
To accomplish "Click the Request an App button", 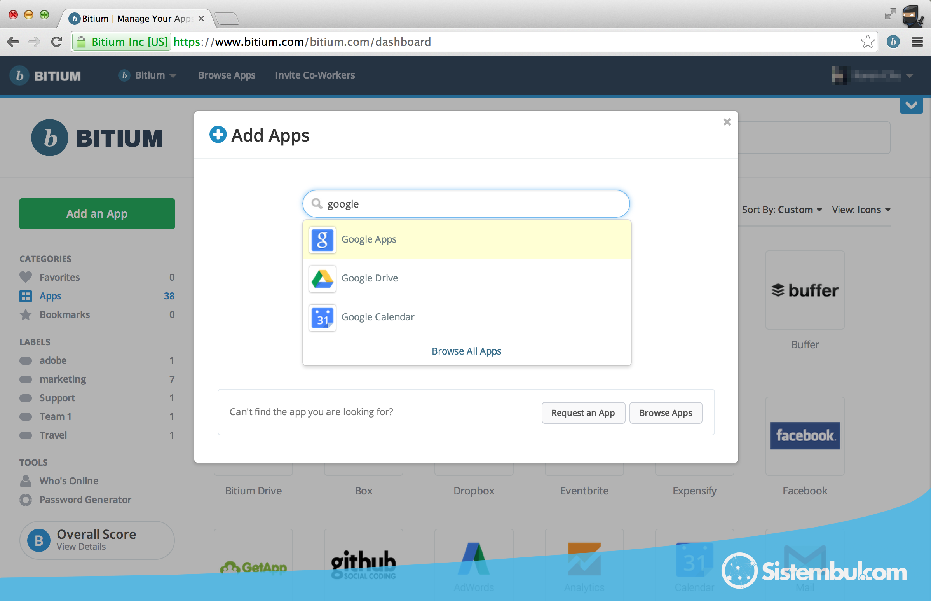I will [583, 413].
